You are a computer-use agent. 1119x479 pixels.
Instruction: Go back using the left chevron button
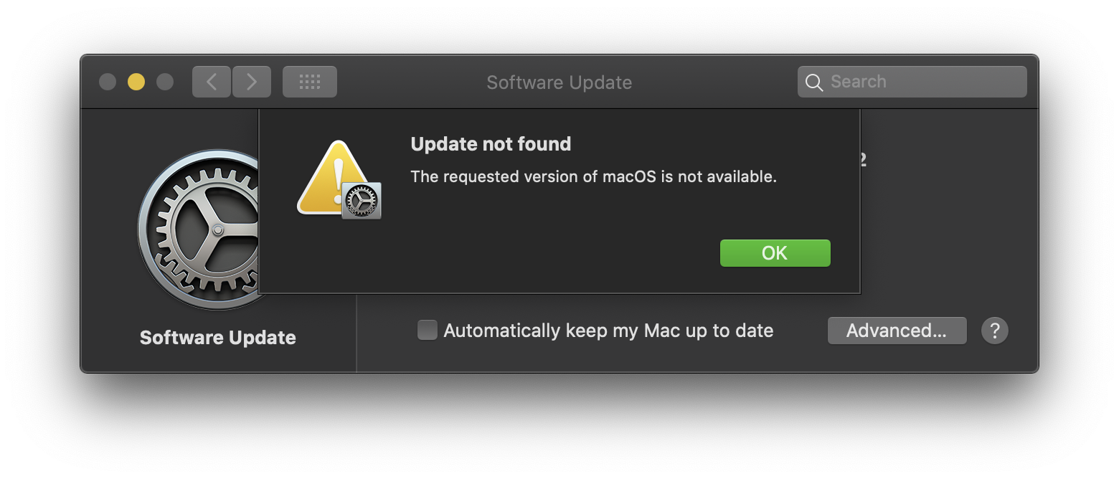coord(212,82)
